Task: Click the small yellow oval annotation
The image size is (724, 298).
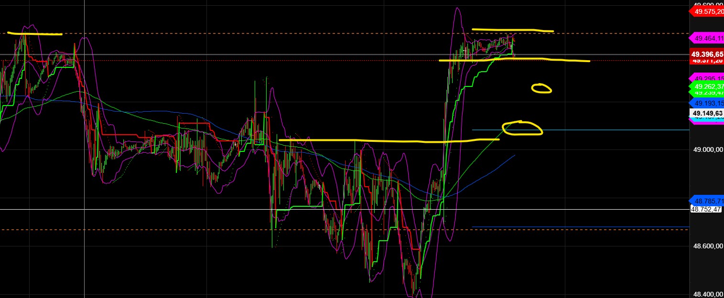Action: coord(541,88)
